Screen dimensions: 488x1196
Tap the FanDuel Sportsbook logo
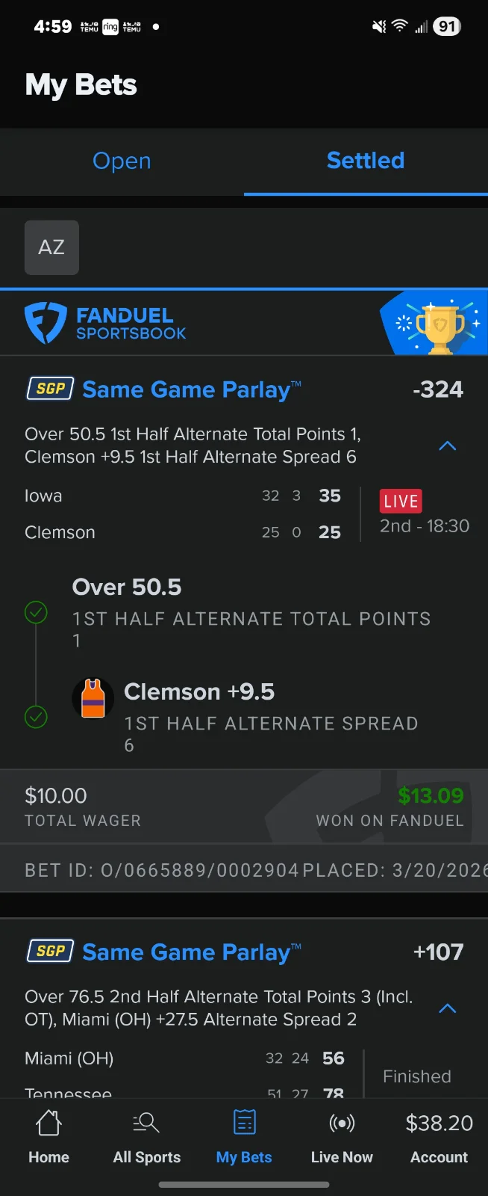point(104,322)
